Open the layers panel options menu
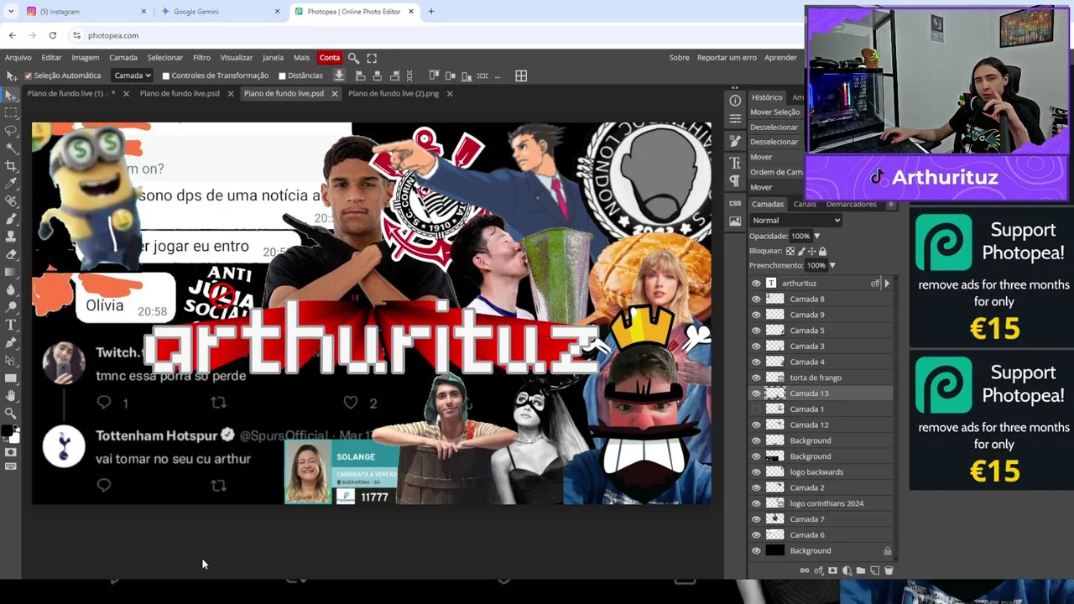 [x=891, y=204]
